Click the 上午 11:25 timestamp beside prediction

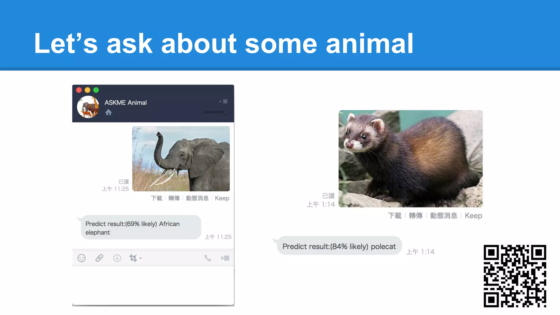(x=218, y=237)
